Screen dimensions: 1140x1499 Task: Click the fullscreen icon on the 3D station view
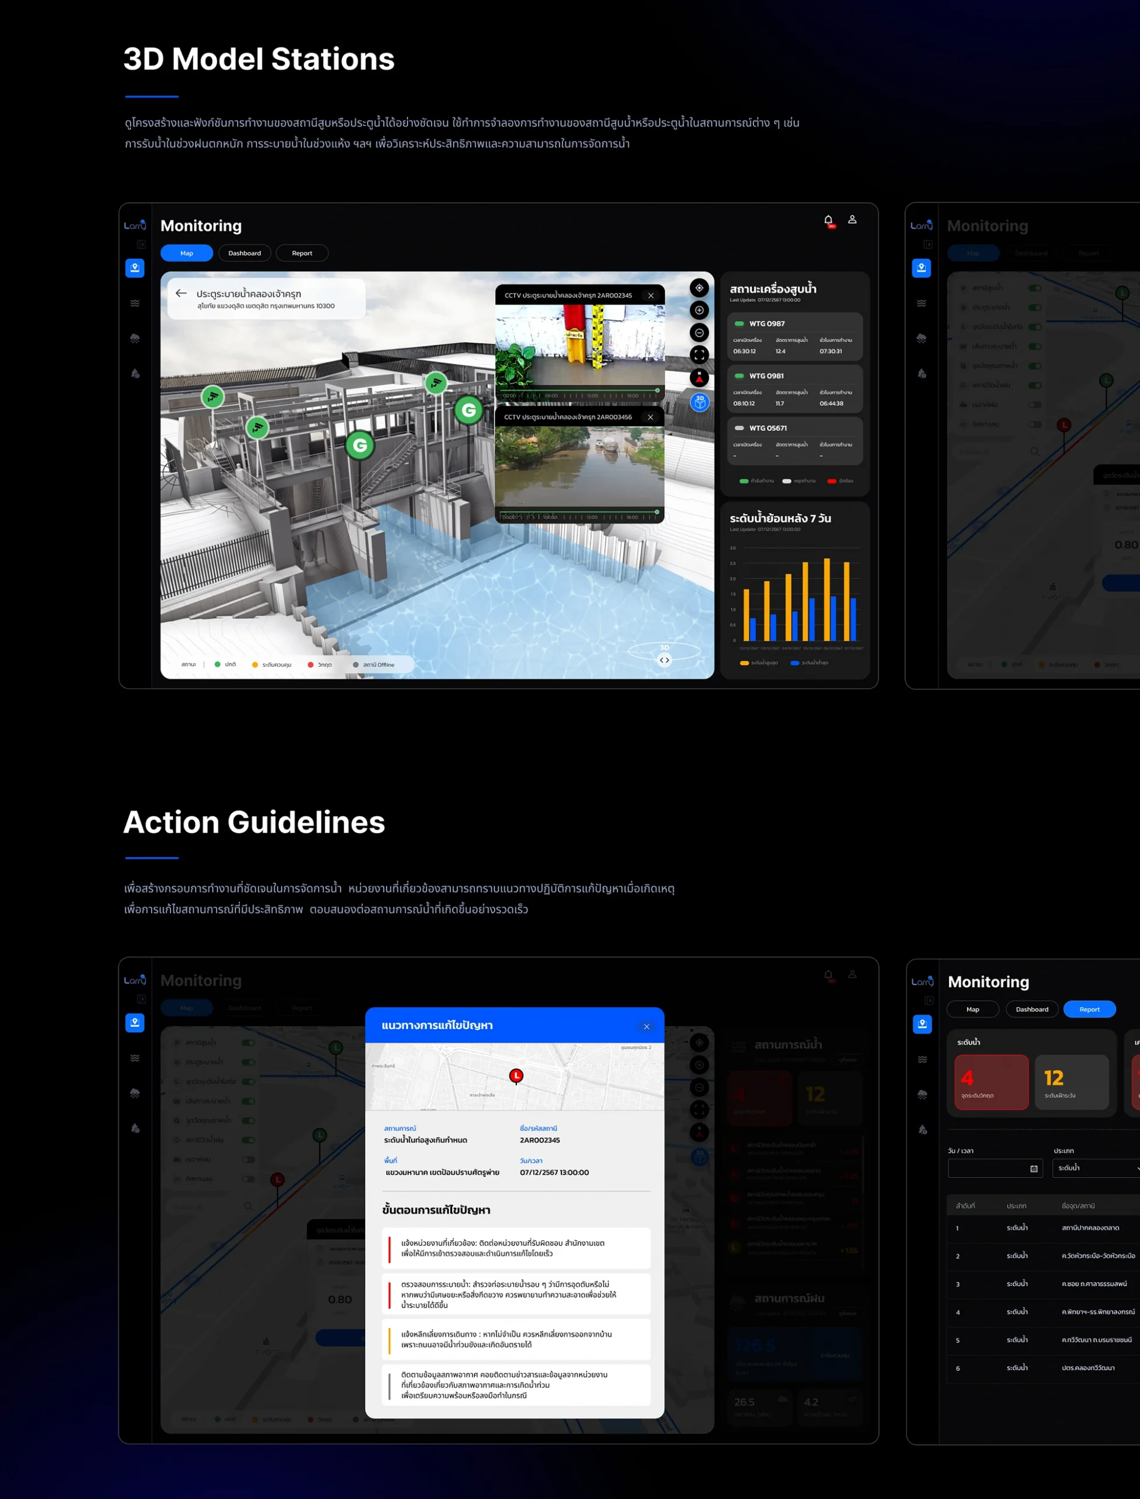point(699,355)
